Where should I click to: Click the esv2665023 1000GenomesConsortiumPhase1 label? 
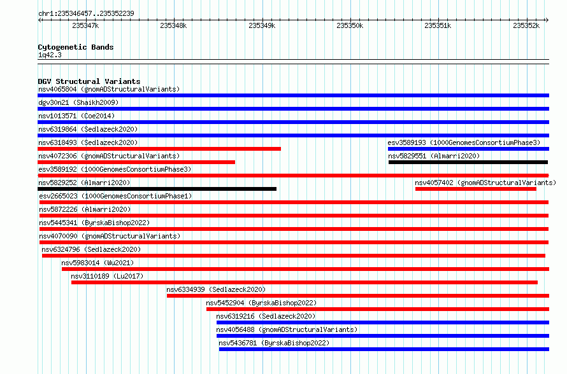point(115,196)
